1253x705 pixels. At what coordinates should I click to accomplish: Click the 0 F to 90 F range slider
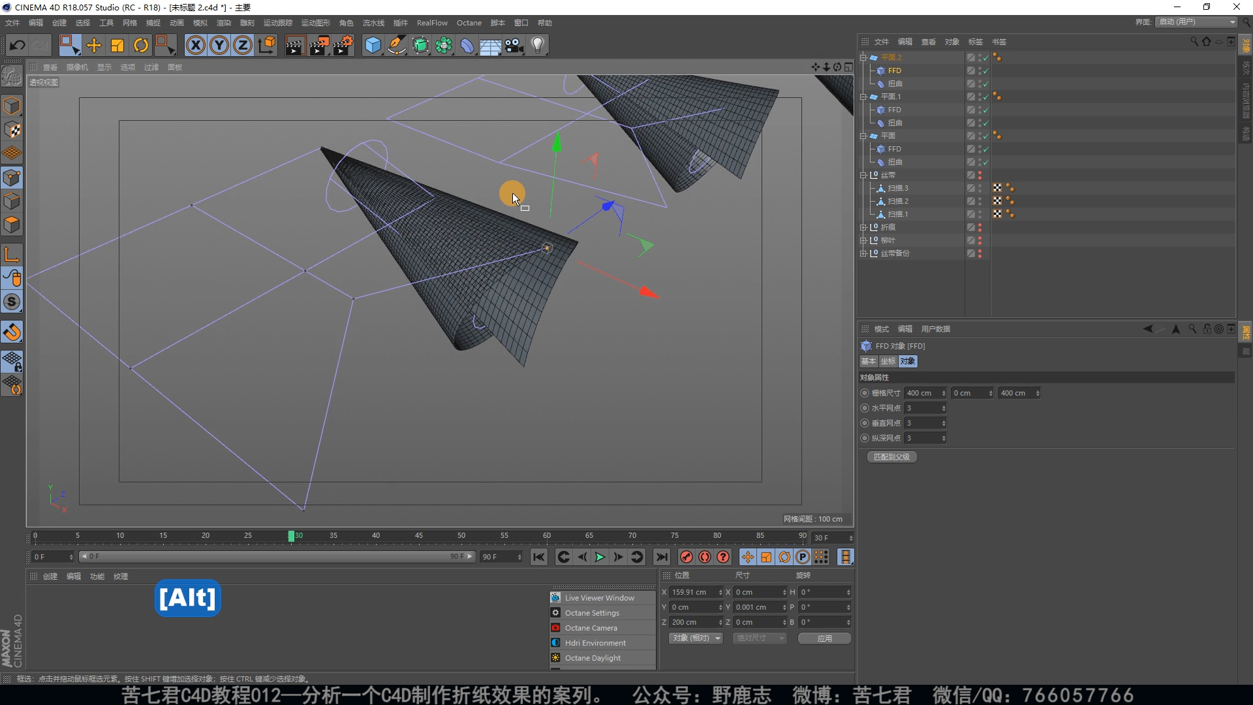pos(277,557)
